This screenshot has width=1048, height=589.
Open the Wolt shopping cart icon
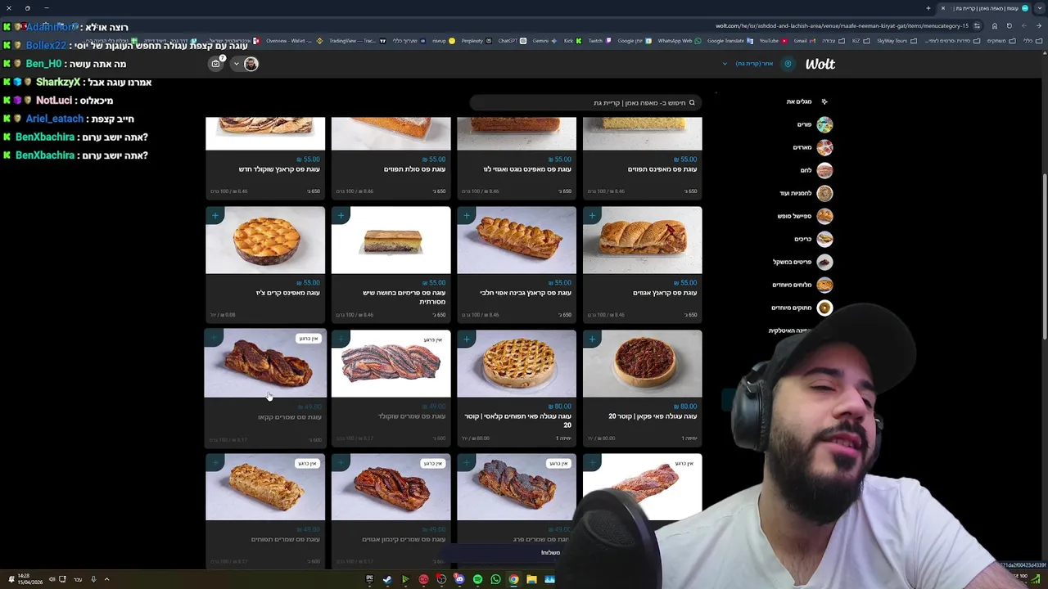pos(216,64)
